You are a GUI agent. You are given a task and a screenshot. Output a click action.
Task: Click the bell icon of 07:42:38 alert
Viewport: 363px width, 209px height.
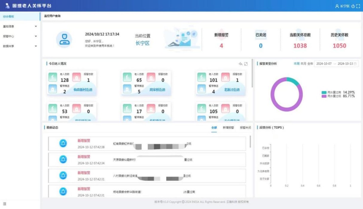63,143
